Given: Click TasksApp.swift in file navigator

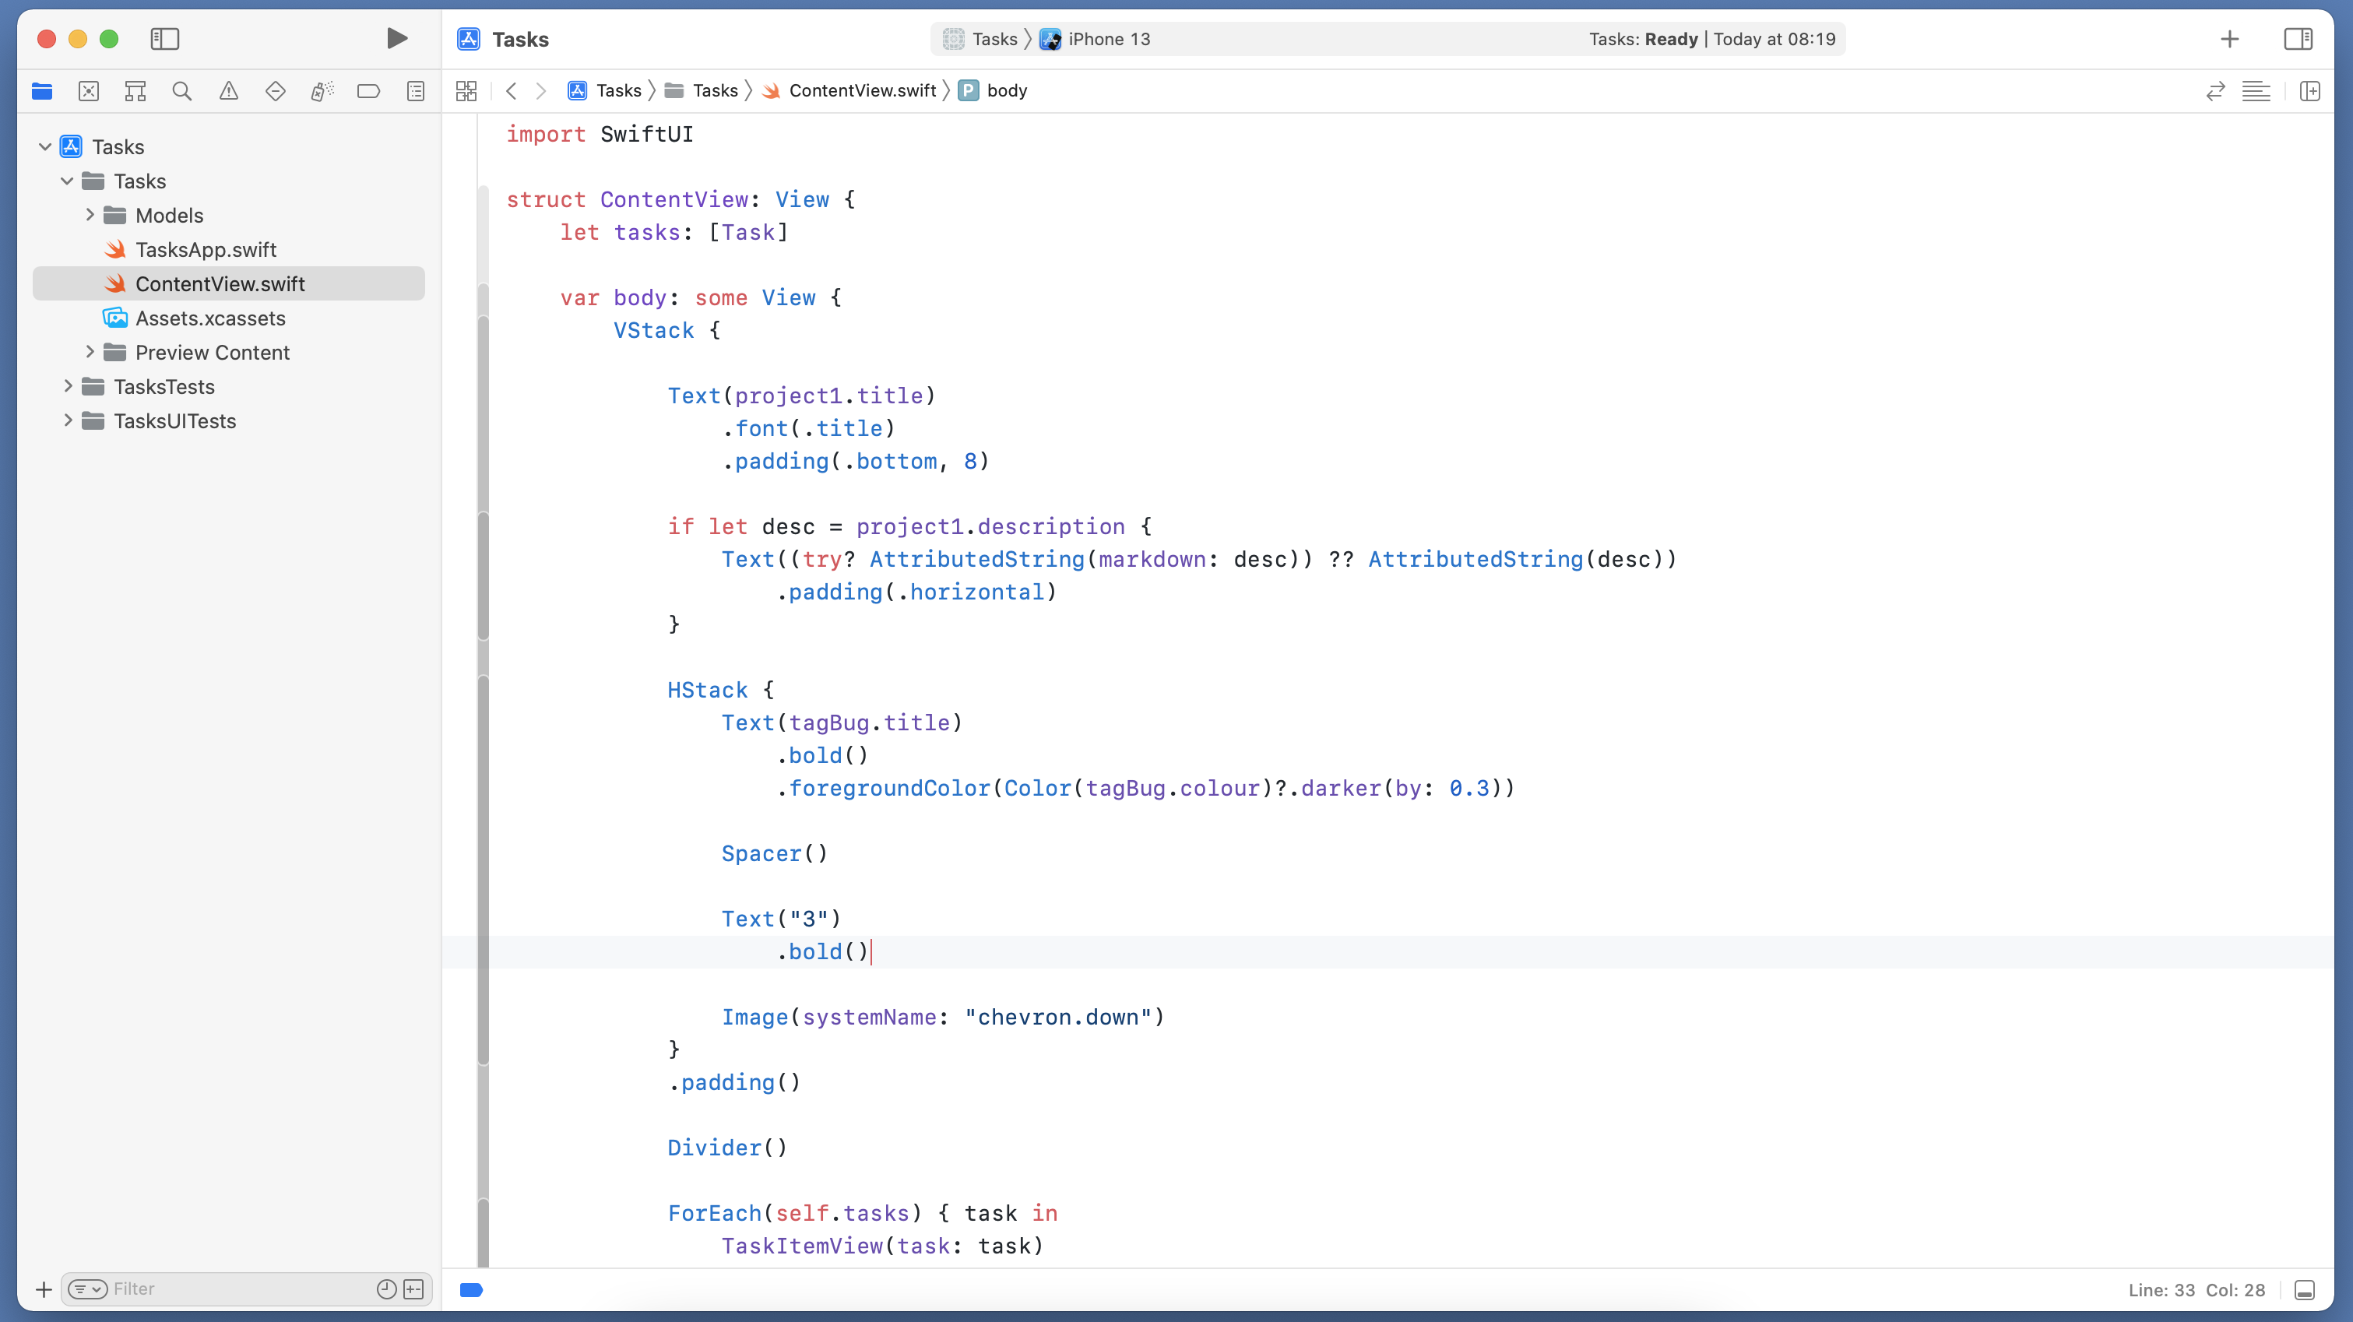Looking at the screenshot, I should pyautogui.click(x=207, y=249).
